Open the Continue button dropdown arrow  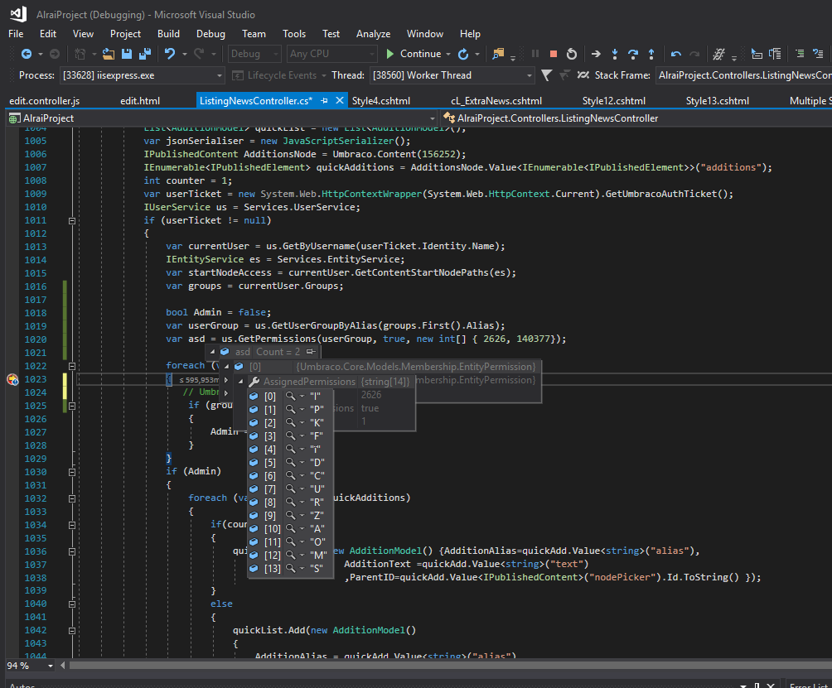448,54
